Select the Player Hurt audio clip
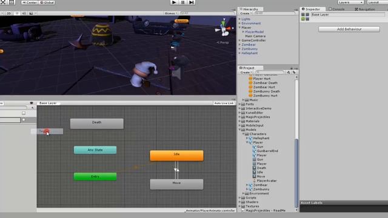The image size is (388, 218). [x=259, y=79]
